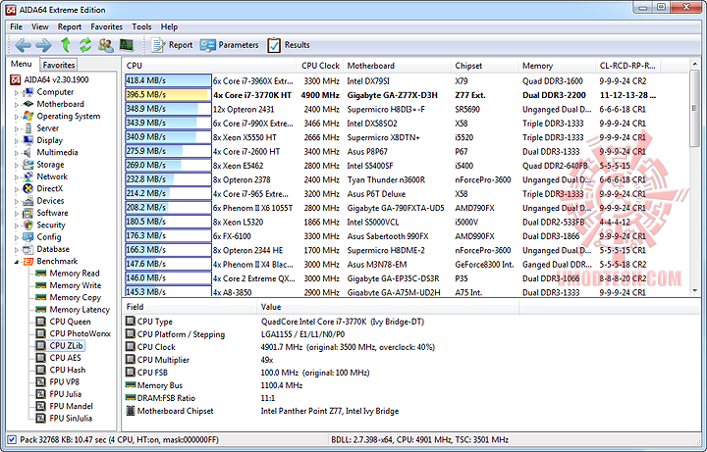Open the Help menu
The height and width of the screenshot is (452, 707).
click(169, 27)
